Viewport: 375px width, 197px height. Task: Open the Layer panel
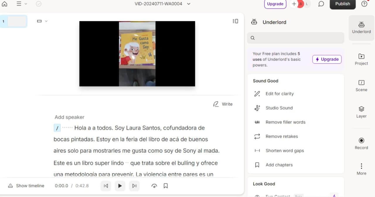tap(361, 112)
